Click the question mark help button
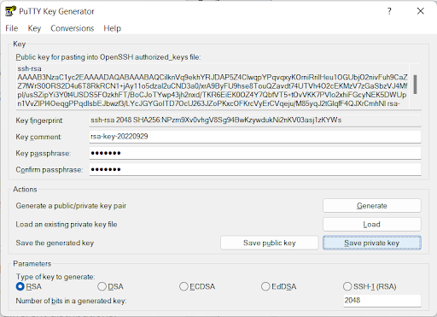 tap(389, 11)
